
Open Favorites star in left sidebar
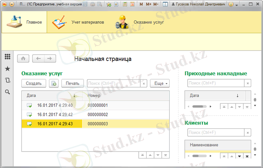point(7,68)
